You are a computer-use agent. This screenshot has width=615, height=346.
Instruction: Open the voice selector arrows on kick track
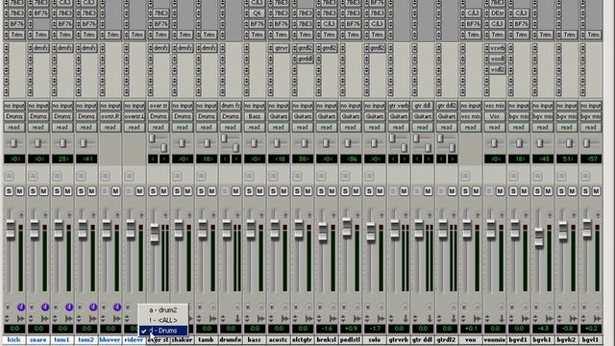pos(7,318)
